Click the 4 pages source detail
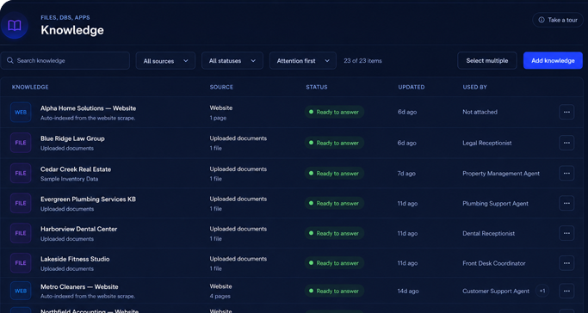 point(220,296)
